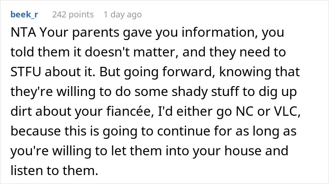Click the 242 points score label
The height and width of the screenshot is (184, 329).
(x=73, y=15)
